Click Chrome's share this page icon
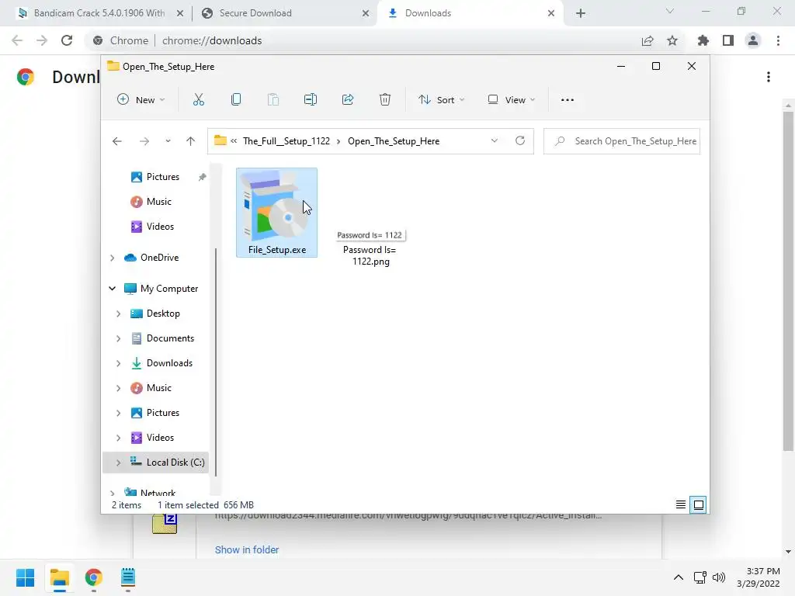This screenshot has height=596, width=795. click(x=647, y=40)
